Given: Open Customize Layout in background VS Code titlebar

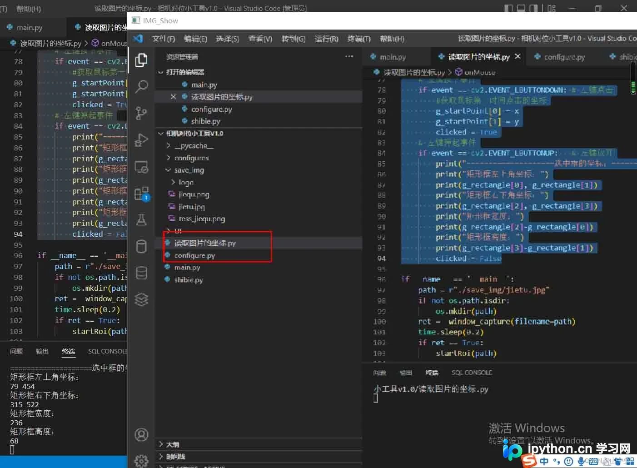Looking at the screenshot, I should tap(552, 8).
